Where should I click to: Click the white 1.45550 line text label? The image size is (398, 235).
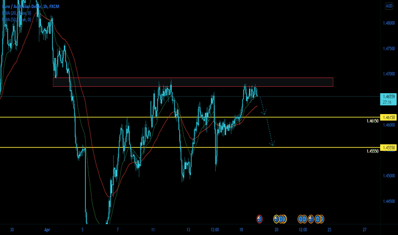[372, 151]
